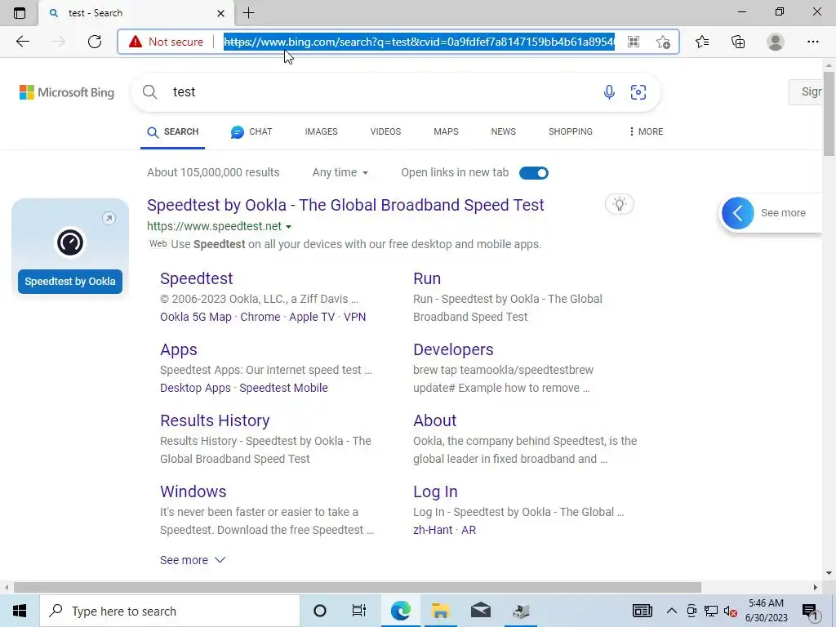Open the Settings and more ellipsis
The width and height of the screenshot is (836, 627).
812,42
